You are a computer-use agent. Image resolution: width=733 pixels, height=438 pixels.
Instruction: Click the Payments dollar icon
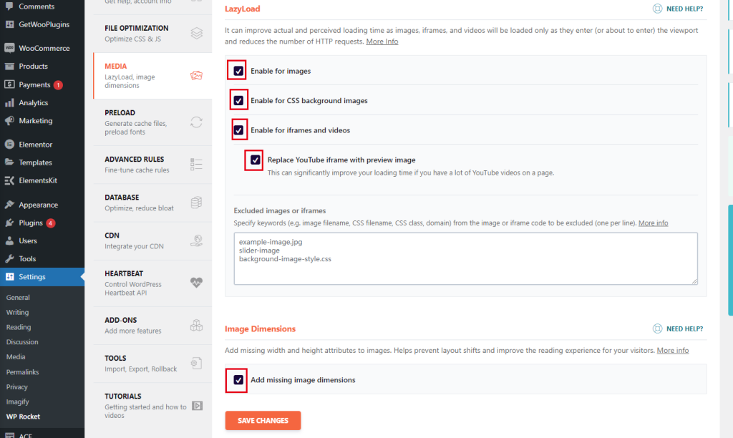pos(9,84)
